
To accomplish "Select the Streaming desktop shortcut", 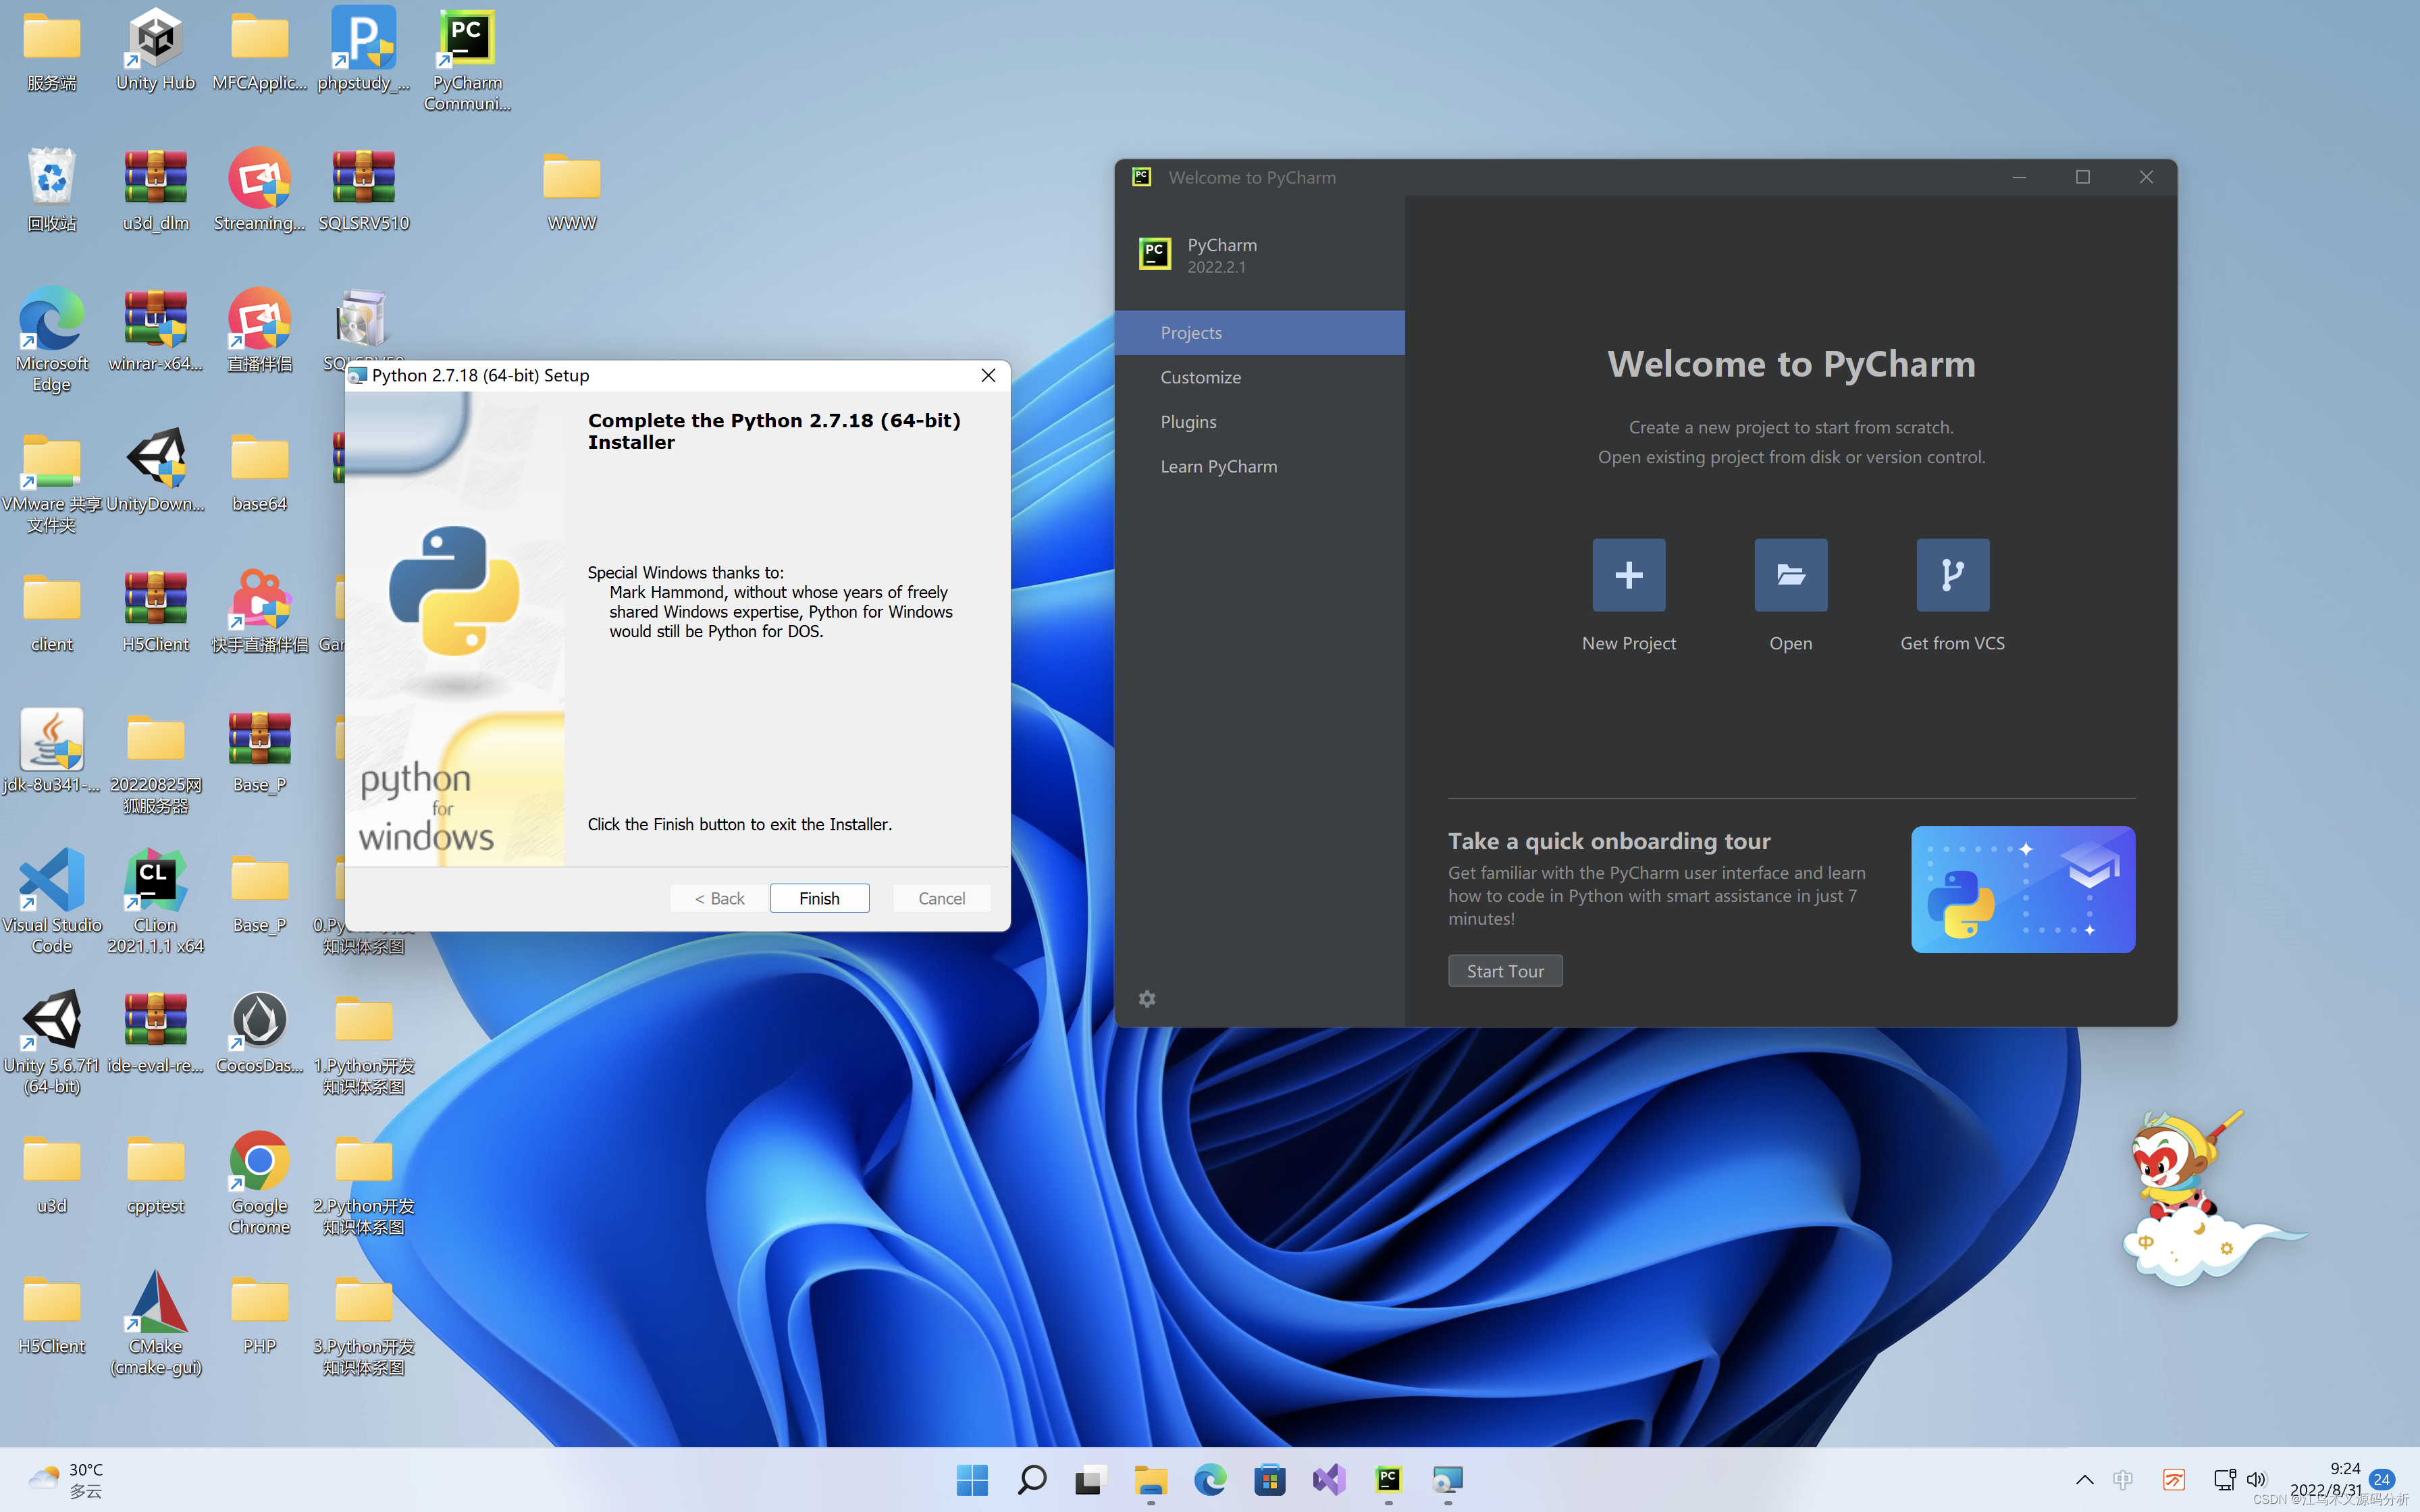I will pyautogui.click(x=259, y=190).
